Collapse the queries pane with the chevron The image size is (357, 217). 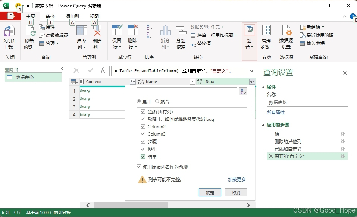tap(62, 69)
